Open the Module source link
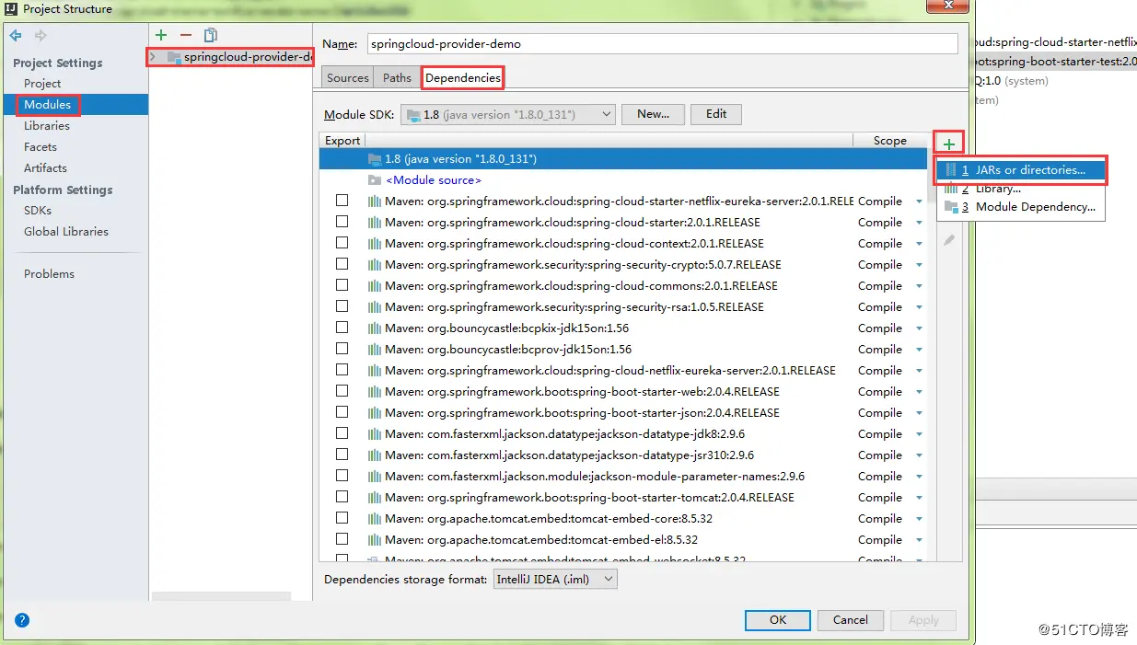 click(x=434, y=180)
